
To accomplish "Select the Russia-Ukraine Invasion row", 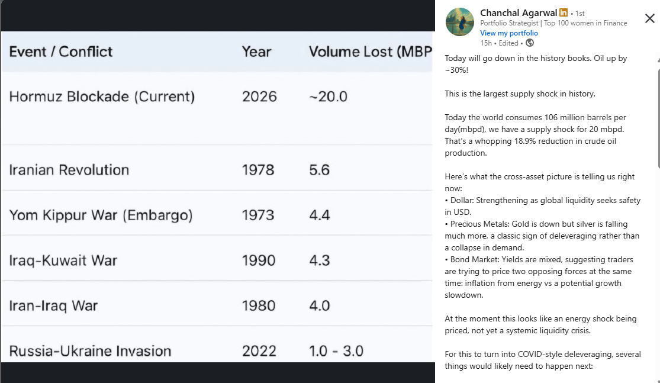I will click(x=90, y=350).
